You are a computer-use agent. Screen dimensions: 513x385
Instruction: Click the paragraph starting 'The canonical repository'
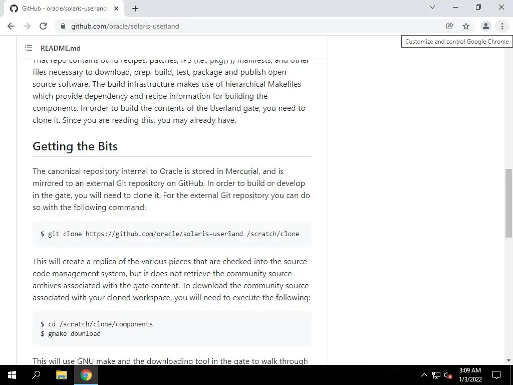[171, 189]
